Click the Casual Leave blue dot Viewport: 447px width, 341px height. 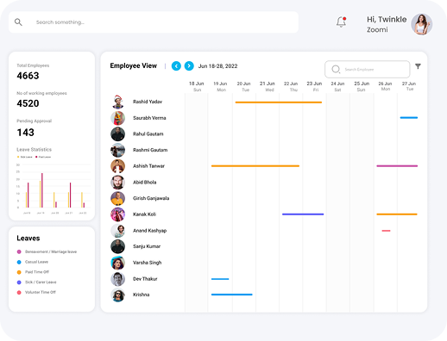coord(19,262)
